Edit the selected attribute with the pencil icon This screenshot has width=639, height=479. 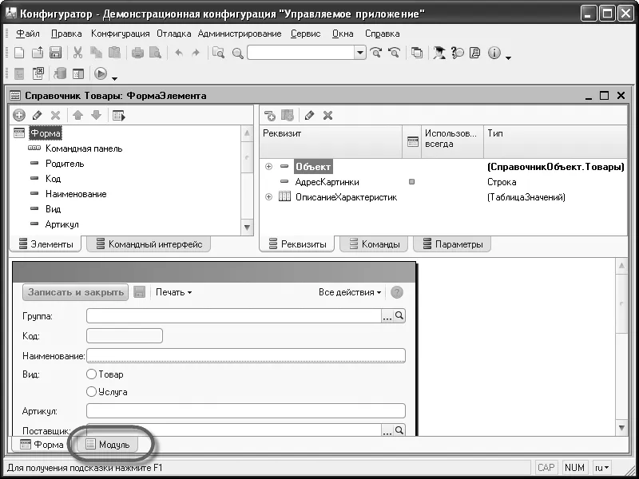pyautogui.click(x=309, y=116)
